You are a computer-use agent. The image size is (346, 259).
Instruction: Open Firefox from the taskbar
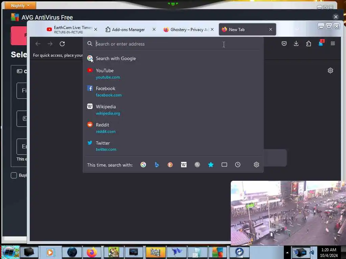(92, 252)
